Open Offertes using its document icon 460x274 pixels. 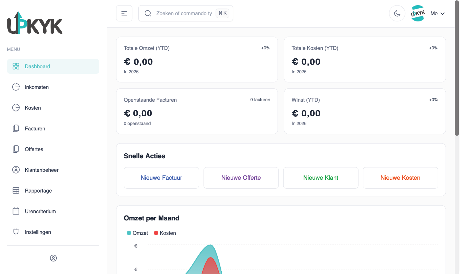tap(16, 149)
